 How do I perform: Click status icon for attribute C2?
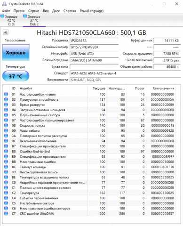[6, 193]
